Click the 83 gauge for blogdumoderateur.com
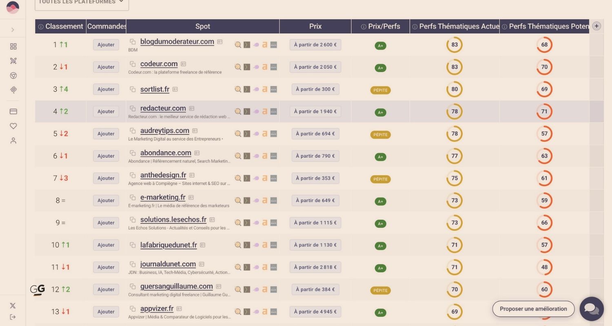The image size is (612, 326). click(x=455, y=45)
